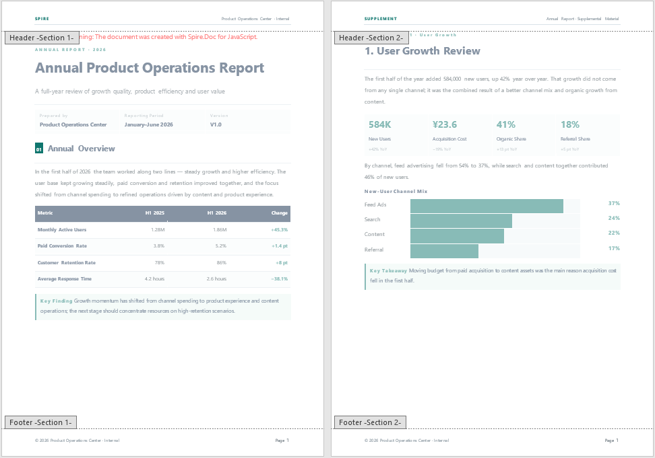Viewport: 655px width, 458px height.
Task: Click the "Footer -Section 2-" tag
Action: point(370,422)
